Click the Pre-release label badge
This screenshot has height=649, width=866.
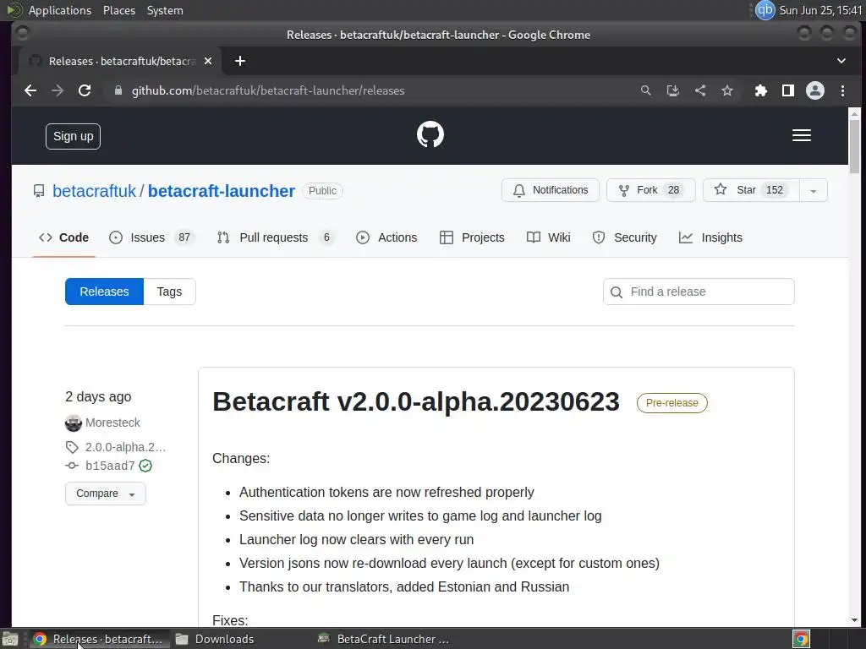(672, 403)
